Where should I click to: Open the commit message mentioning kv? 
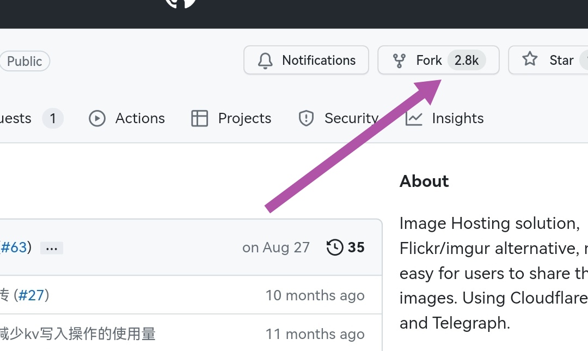pyautogui.click(x=78, y=334)
